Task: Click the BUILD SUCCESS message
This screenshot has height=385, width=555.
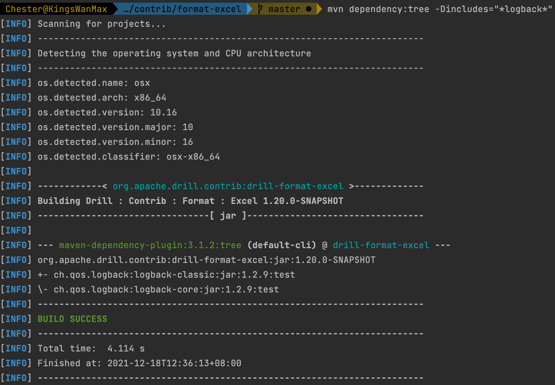Action: pyautogui.click(x=72, y=319)
